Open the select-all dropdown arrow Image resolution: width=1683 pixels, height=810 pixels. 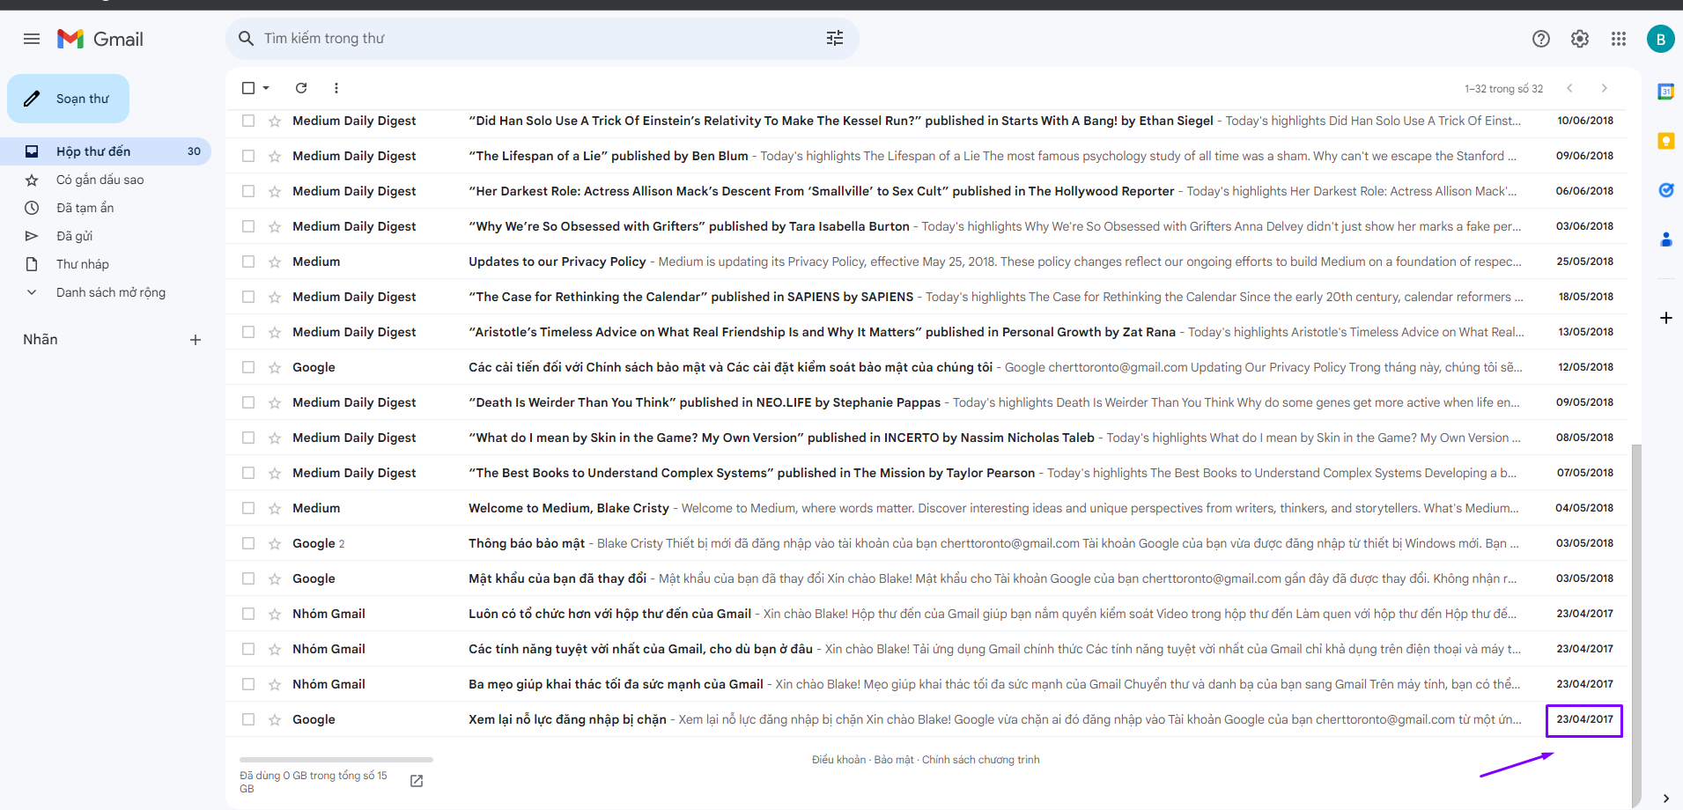[x=266, y=88]
